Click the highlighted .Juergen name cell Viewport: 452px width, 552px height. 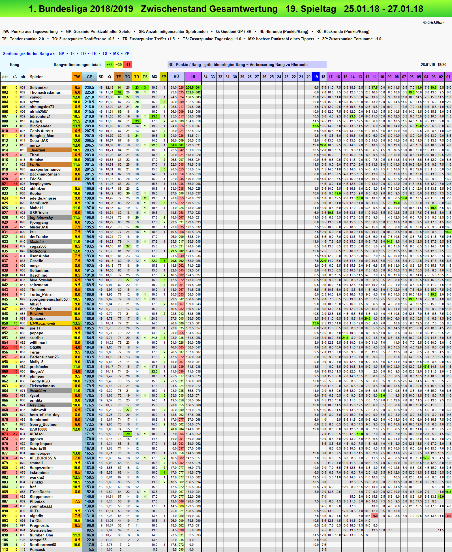pyautogui.click(x=49, y=150)
